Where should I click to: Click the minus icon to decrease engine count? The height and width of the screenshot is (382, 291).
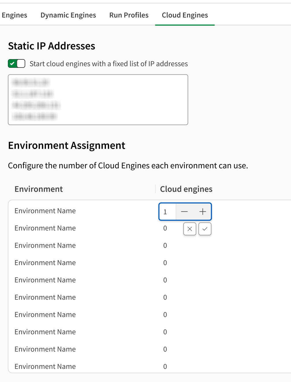click(x=184, y=211)
